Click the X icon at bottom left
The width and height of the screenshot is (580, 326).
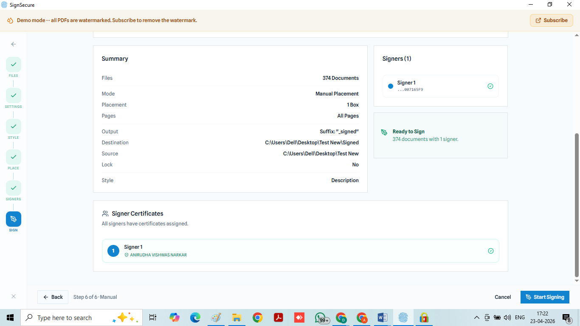14,296
